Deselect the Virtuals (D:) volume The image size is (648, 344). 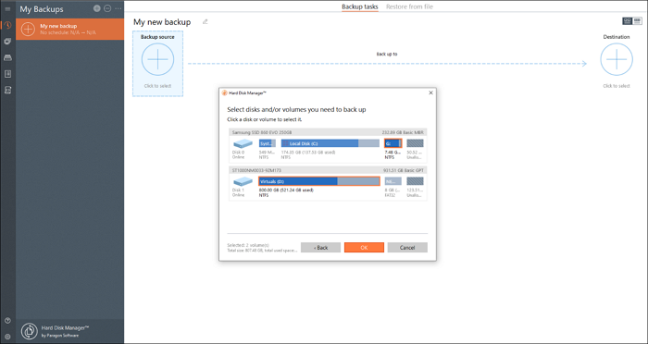tap(319, 181)
